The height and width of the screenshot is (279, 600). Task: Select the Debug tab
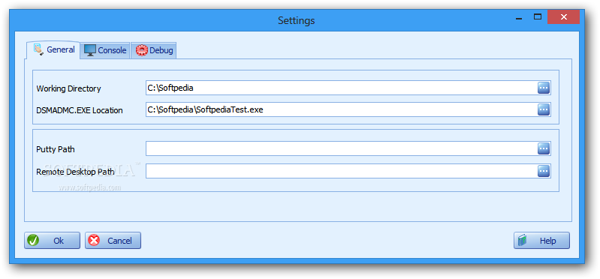click(x=153, y=50)
